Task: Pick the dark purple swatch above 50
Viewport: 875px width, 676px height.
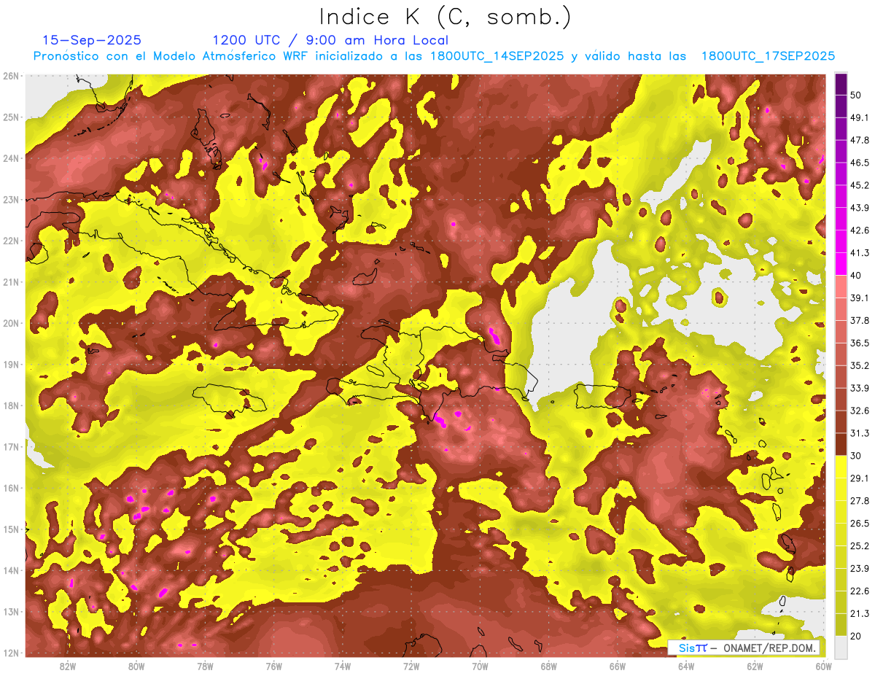Action: 841,84
